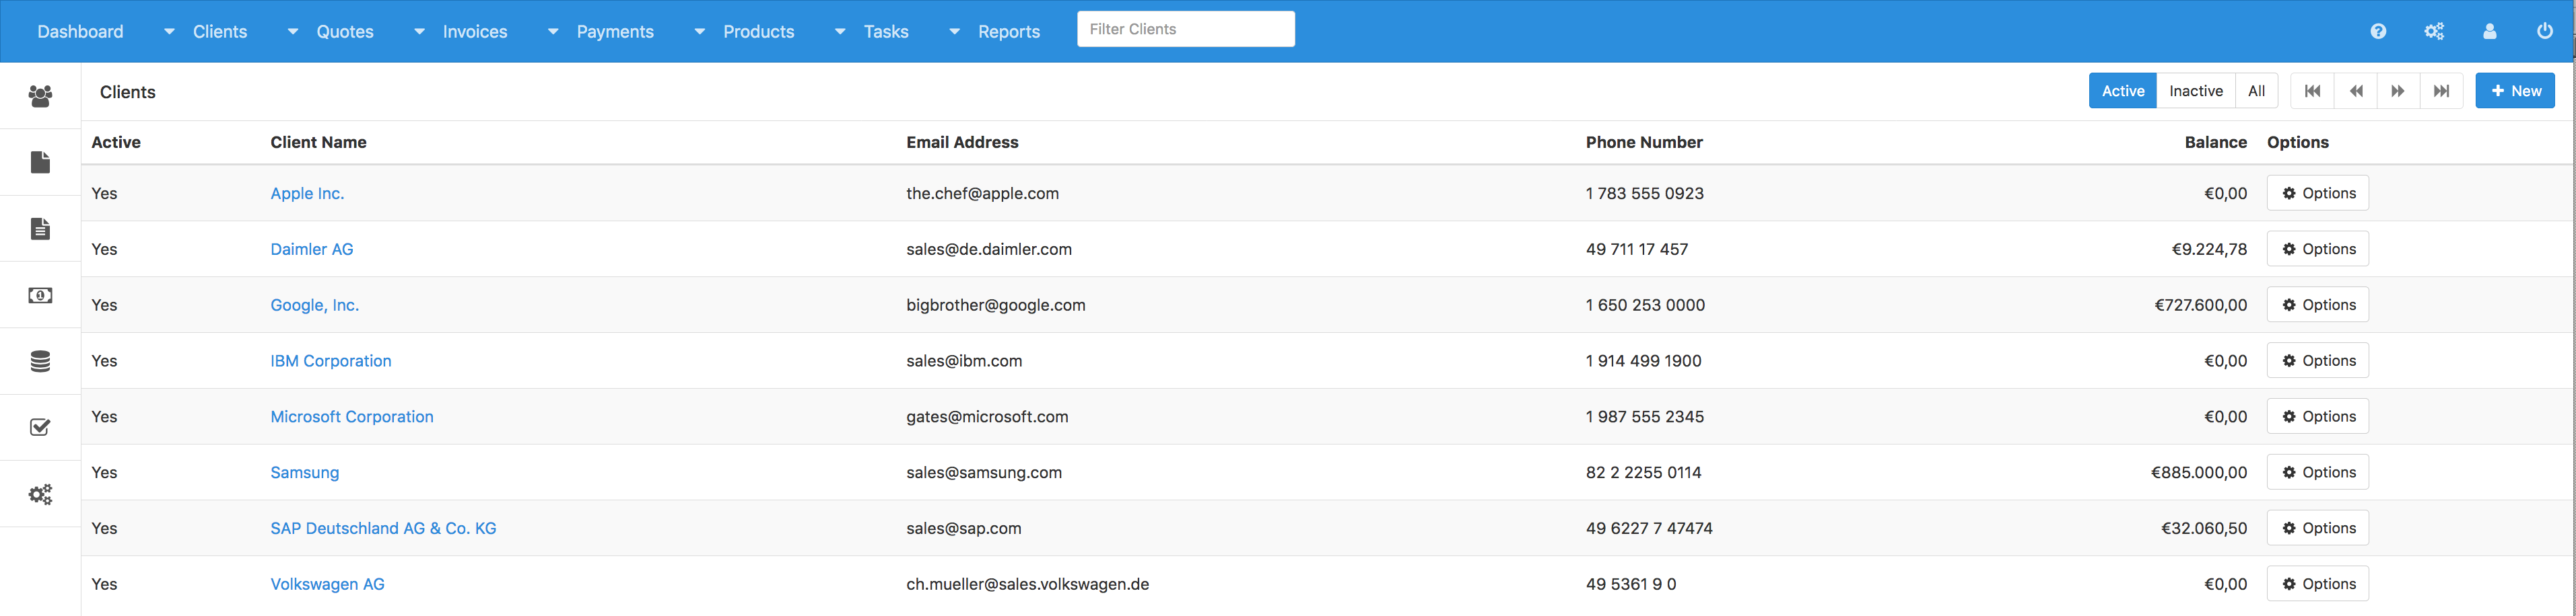This screenshot has height=616, width=2576.
Task: Click the power logout icon
Action: (2545, 31)
